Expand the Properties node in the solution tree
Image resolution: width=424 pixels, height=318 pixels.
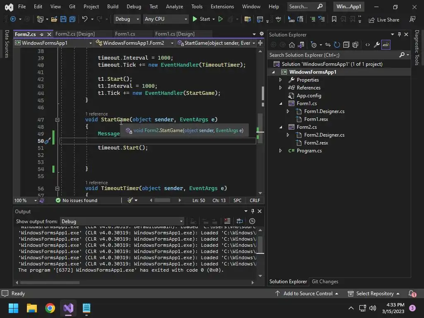coord(280,80)
